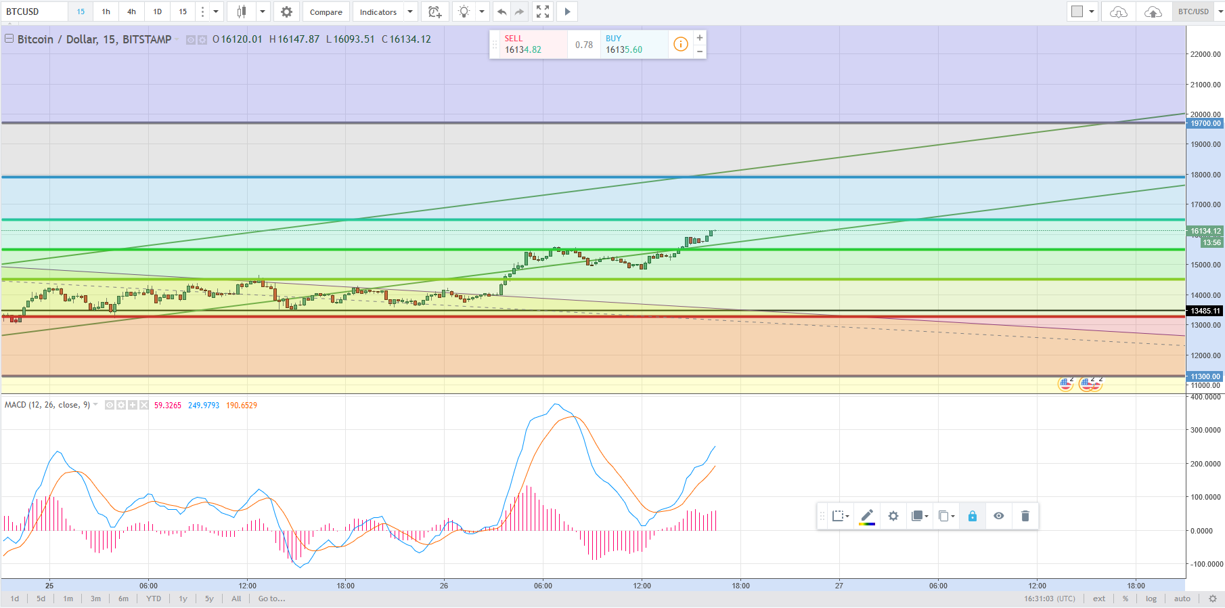Expand time interval dropdown arrow

[216, 12]
